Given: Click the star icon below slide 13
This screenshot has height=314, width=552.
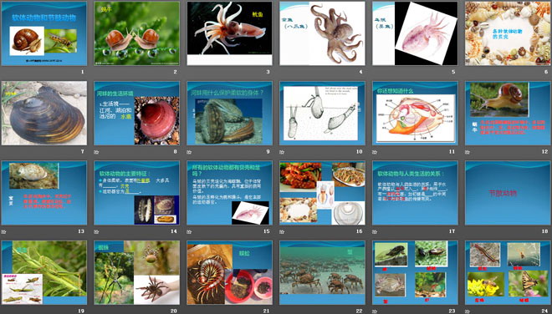Looking at the screenshot, I should [3, 231].
